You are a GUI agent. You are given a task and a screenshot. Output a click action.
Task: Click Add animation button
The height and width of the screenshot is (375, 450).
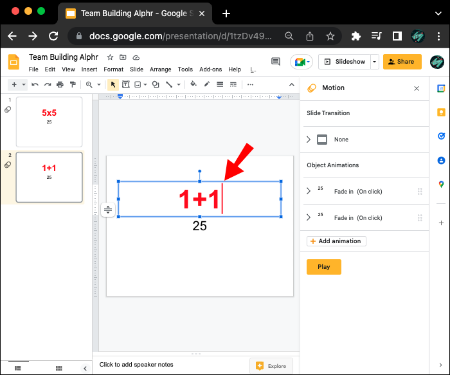(x=336, y=241)
